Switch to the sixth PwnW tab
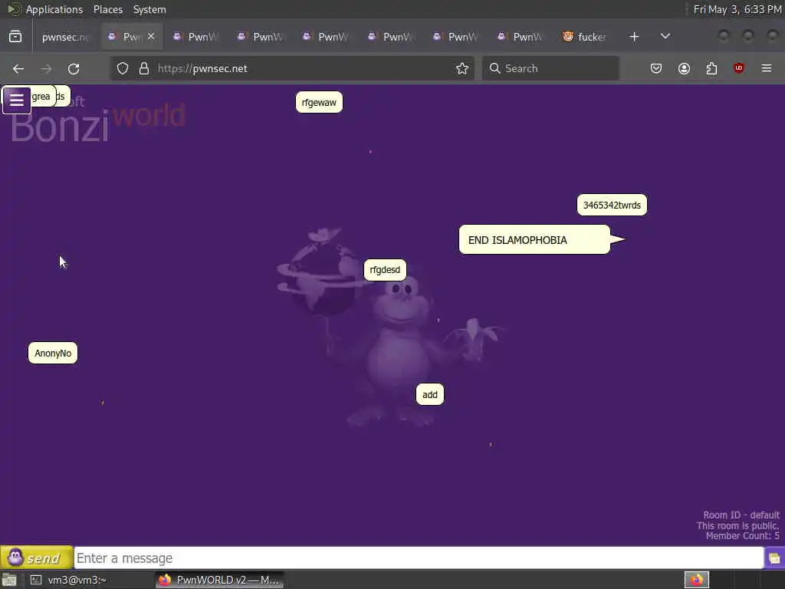Screen dimensions: 785x589 click(x=456, y=37)
